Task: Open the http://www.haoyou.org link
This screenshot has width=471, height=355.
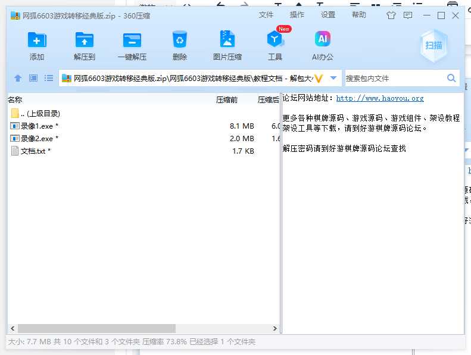Action: coord(380,98)
